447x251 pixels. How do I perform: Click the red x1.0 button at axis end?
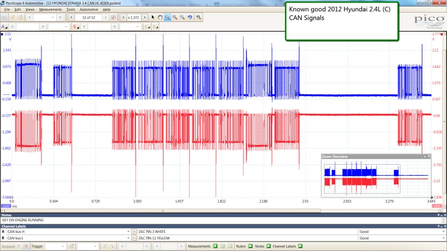point(437,206)
